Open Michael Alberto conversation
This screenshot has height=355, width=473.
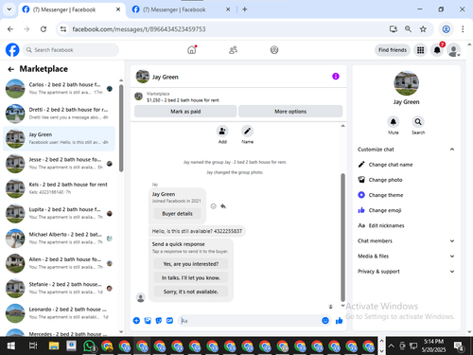[x=59, y=239]
